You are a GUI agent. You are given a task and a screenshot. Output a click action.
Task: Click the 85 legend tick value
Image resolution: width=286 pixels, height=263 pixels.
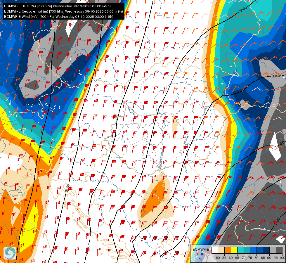click(x=263, y=258)
